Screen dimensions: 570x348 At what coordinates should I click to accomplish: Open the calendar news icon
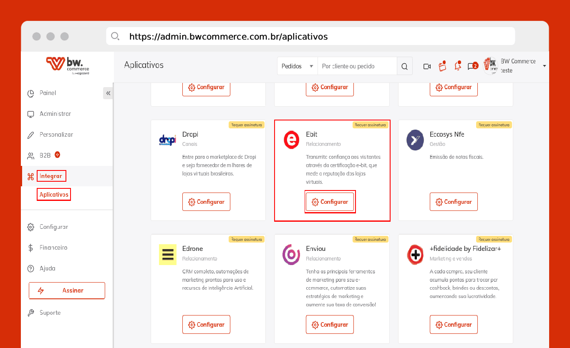(x=442, y=66)
